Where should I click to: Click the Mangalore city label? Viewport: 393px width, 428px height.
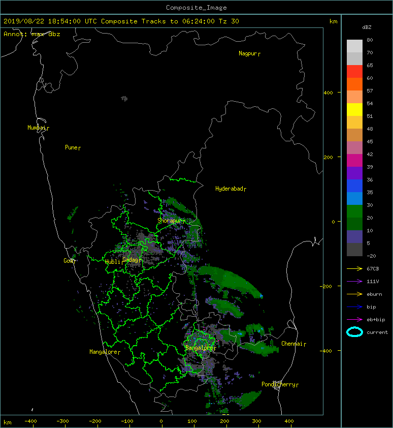point(104,352)
